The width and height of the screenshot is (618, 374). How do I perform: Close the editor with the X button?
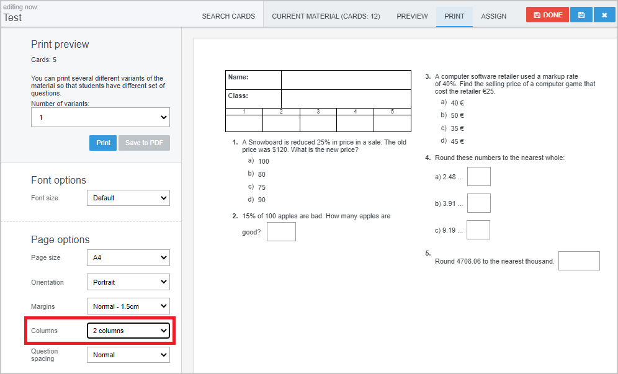[604, 15]
